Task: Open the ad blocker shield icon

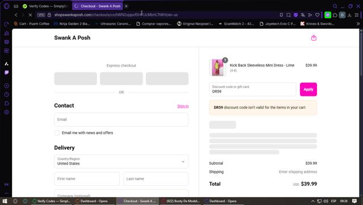Action: tap(295, 15)
